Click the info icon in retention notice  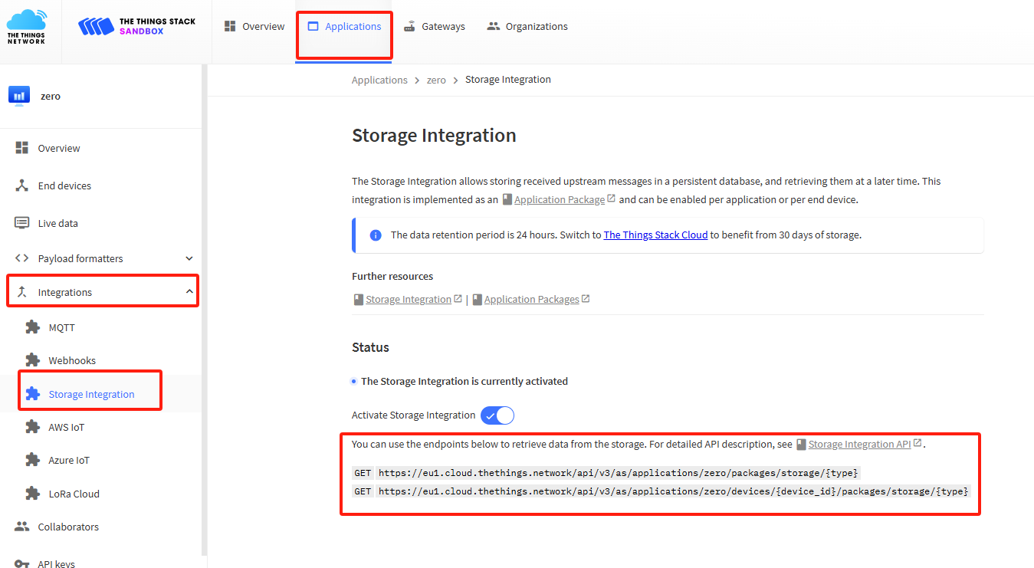pos(376,235)
